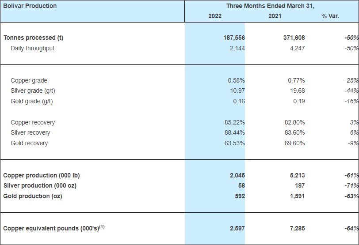Click the -16% gold grade variance
Screen dimensions: 359x245
tap(351, 101)
